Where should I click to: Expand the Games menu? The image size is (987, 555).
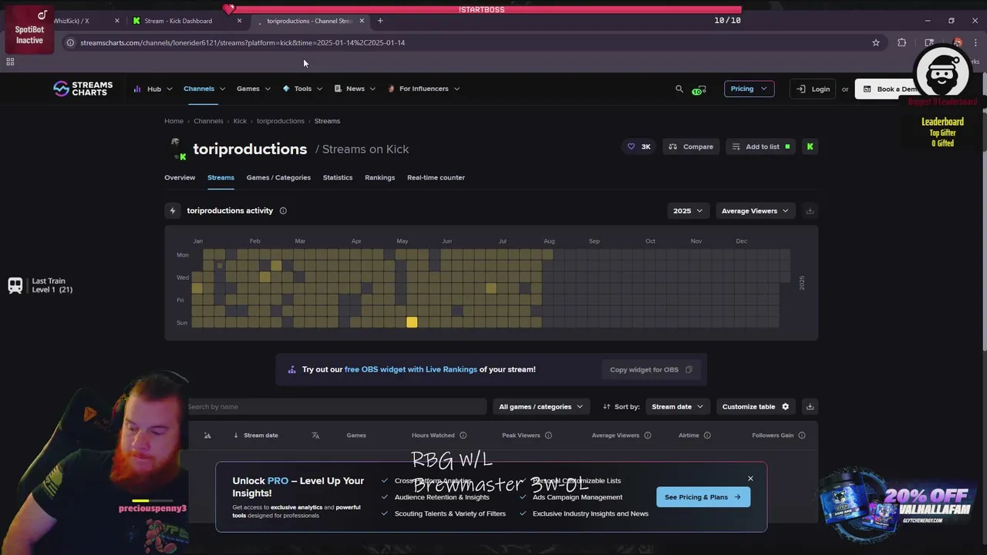tap(254, 89)
